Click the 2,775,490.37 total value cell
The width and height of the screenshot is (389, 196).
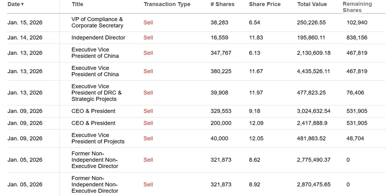[314, 160]
